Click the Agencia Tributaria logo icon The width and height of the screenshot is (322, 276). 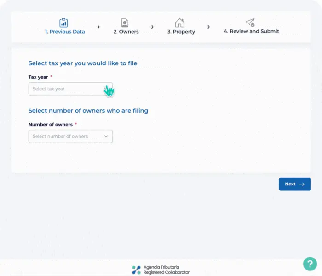(x=136, y=270)
